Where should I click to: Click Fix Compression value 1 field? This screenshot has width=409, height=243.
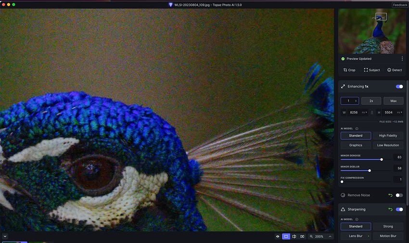(x=398, y=179)
